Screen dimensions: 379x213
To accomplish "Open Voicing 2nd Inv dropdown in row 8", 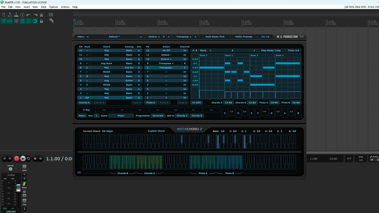I will pyautogui.click(x=129, y=68).
